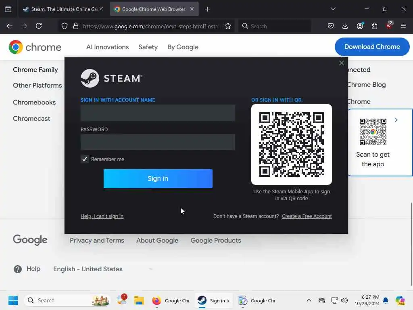
Task: Click the Chrome logo in page header
Action: (35, 47)
